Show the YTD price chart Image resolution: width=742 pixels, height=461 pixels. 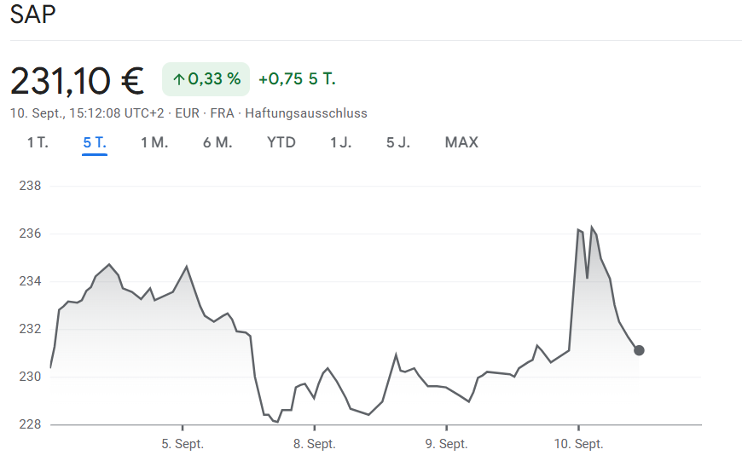click(281, 142)
